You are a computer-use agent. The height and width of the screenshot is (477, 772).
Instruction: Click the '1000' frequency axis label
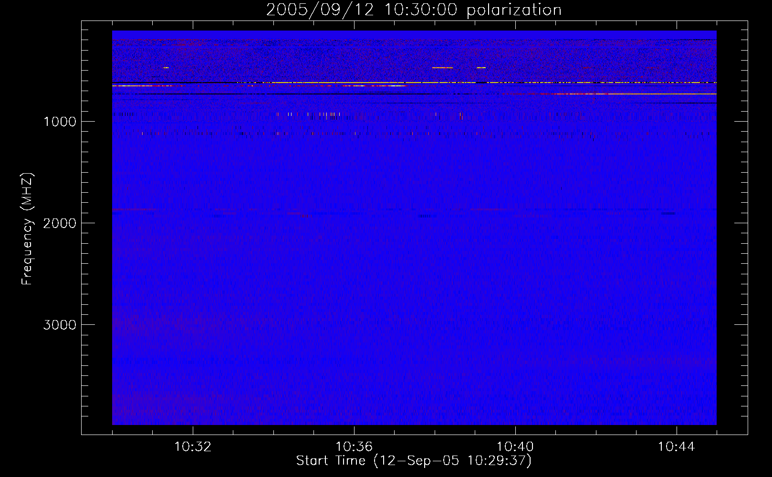[x=60, y=122]
